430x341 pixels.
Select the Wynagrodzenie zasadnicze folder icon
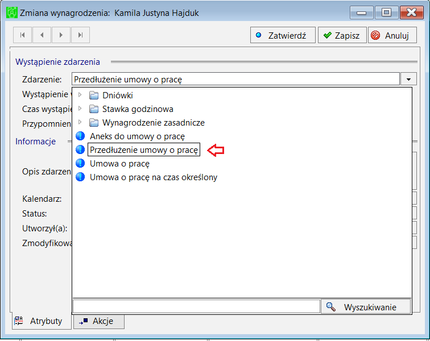point(94,123)
